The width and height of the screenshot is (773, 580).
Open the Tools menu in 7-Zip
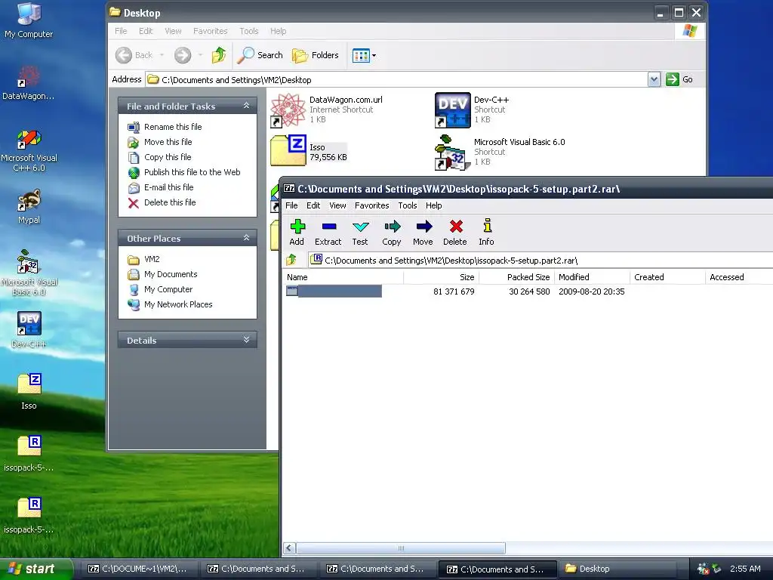[407, 205]
